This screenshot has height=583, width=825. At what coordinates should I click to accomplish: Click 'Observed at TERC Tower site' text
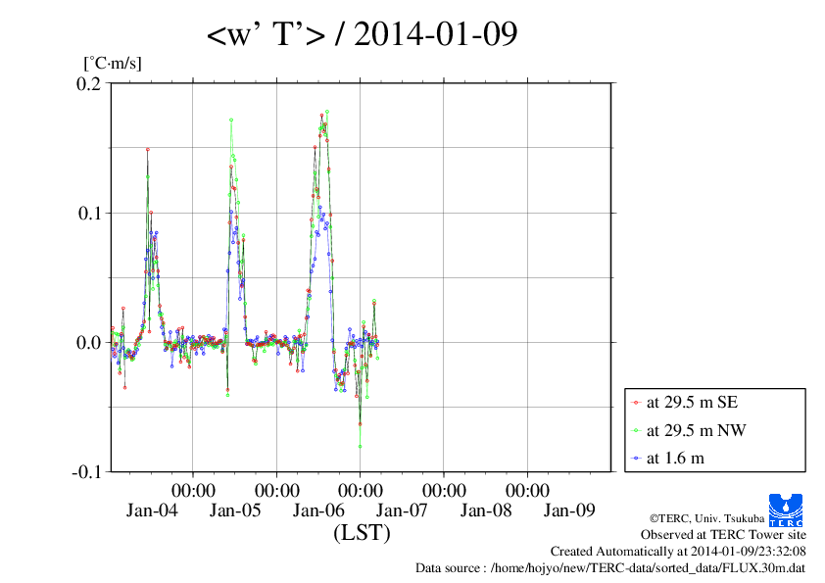tap(723, 535)
